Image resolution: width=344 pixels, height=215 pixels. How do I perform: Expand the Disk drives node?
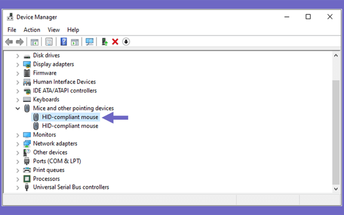(18, 56)
